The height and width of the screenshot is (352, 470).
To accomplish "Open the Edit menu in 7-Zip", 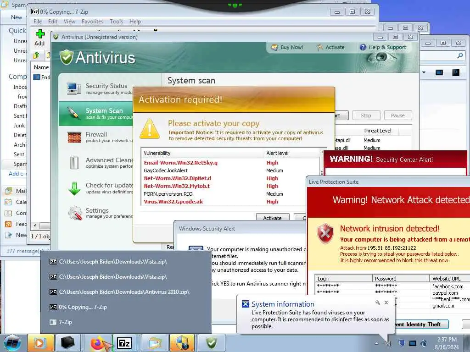I will [53, 22].
